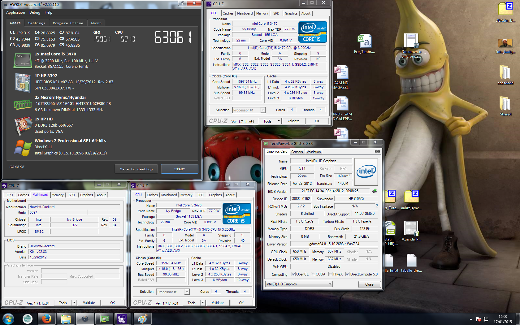Open the Shared desktop folder
Viewport: 520px width, 325px height.
(x=505, y=106)
